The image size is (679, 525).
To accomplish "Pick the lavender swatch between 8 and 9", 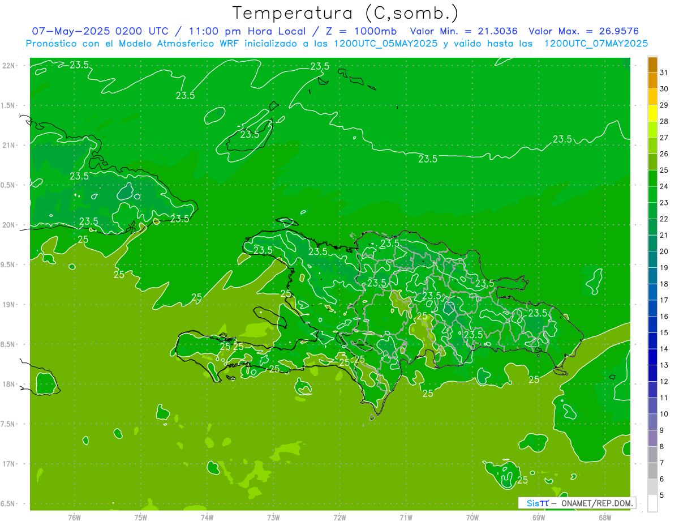I will click(x=652, y=438).
